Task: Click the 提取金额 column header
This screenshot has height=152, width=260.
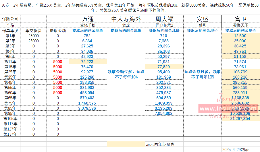Action: [58, 31]
